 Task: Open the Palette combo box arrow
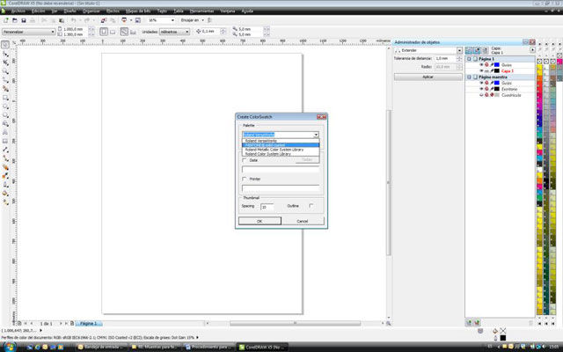(315, 135)
